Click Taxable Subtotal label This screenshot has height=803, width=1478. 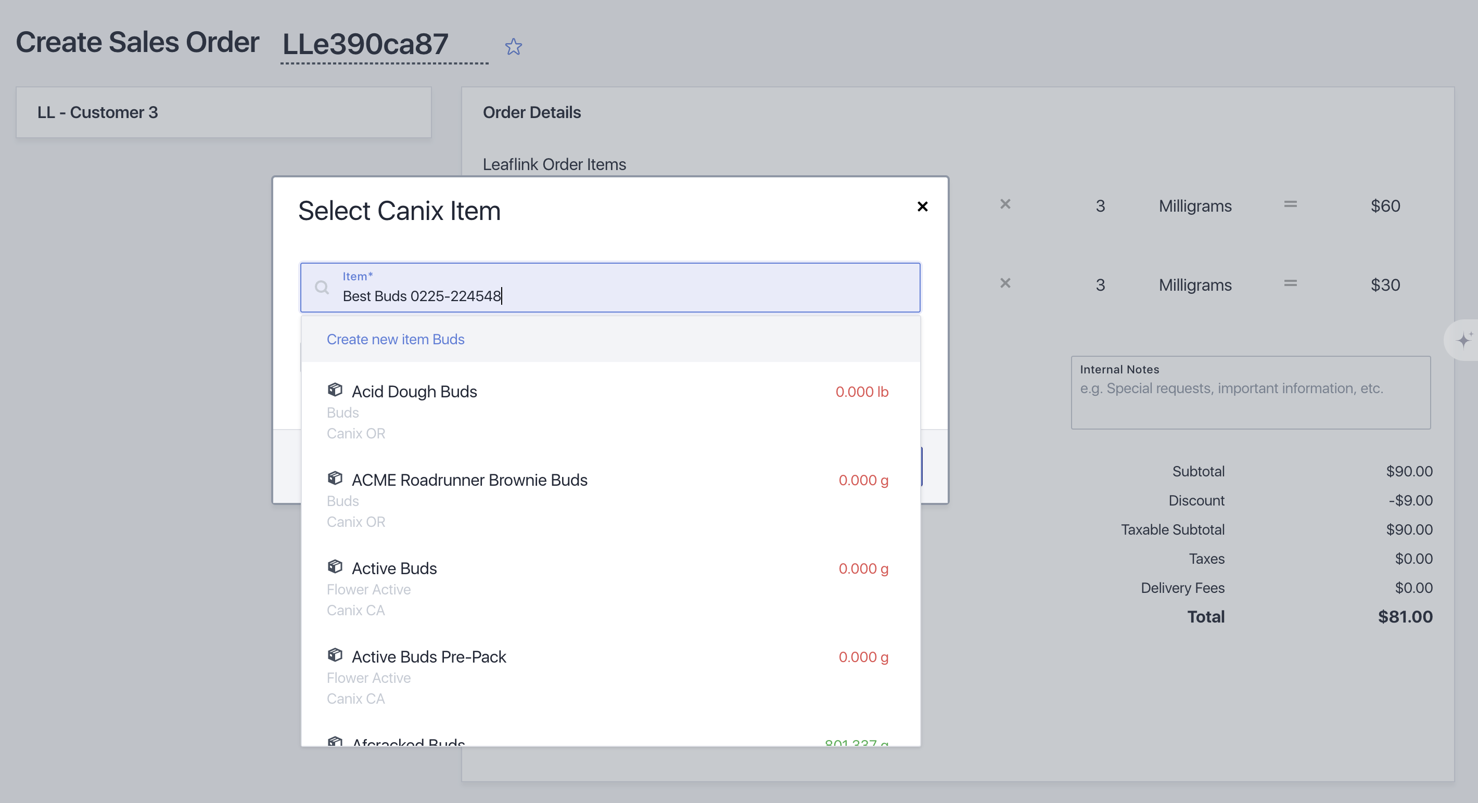[x=1173, y=529]
